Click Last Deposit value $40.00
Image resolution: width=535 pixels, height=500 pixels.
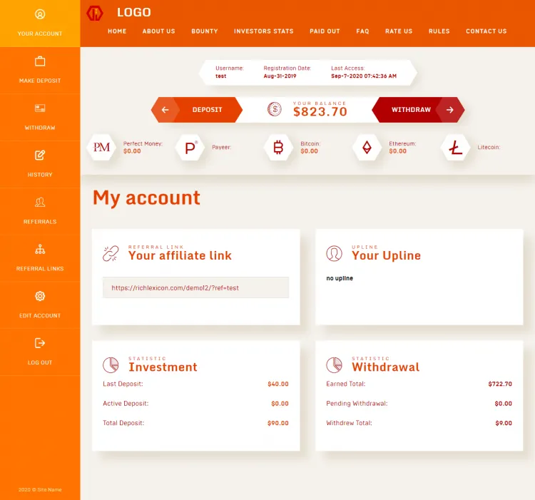tap(278, 384)
